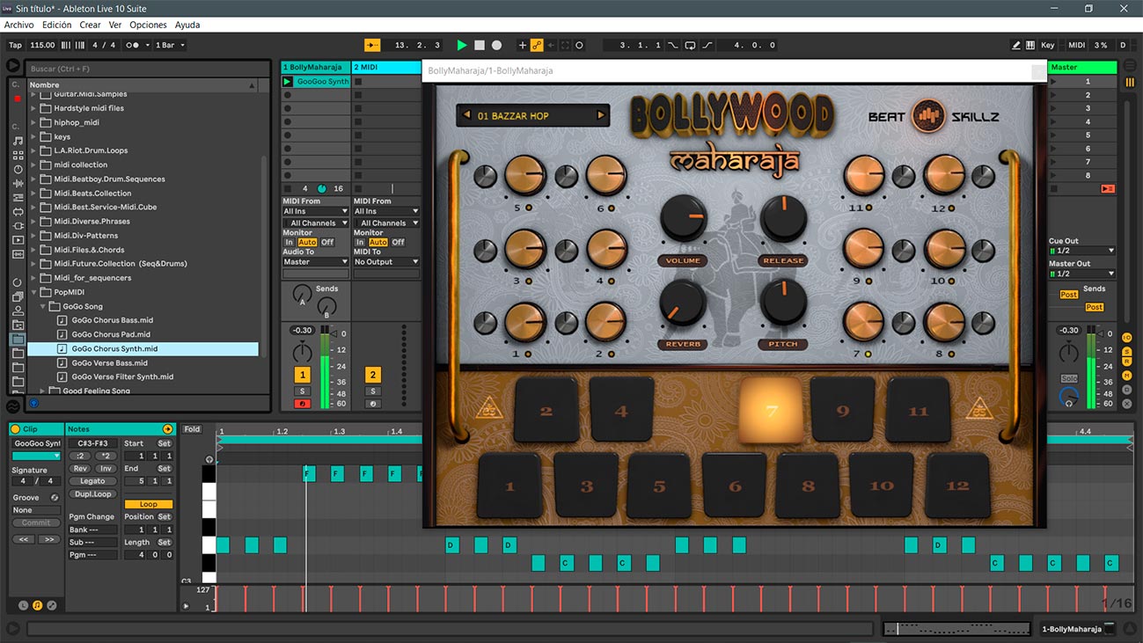Toggle the Follow playback arrow button
The image size is (1143, 643).
click(372, 45)
